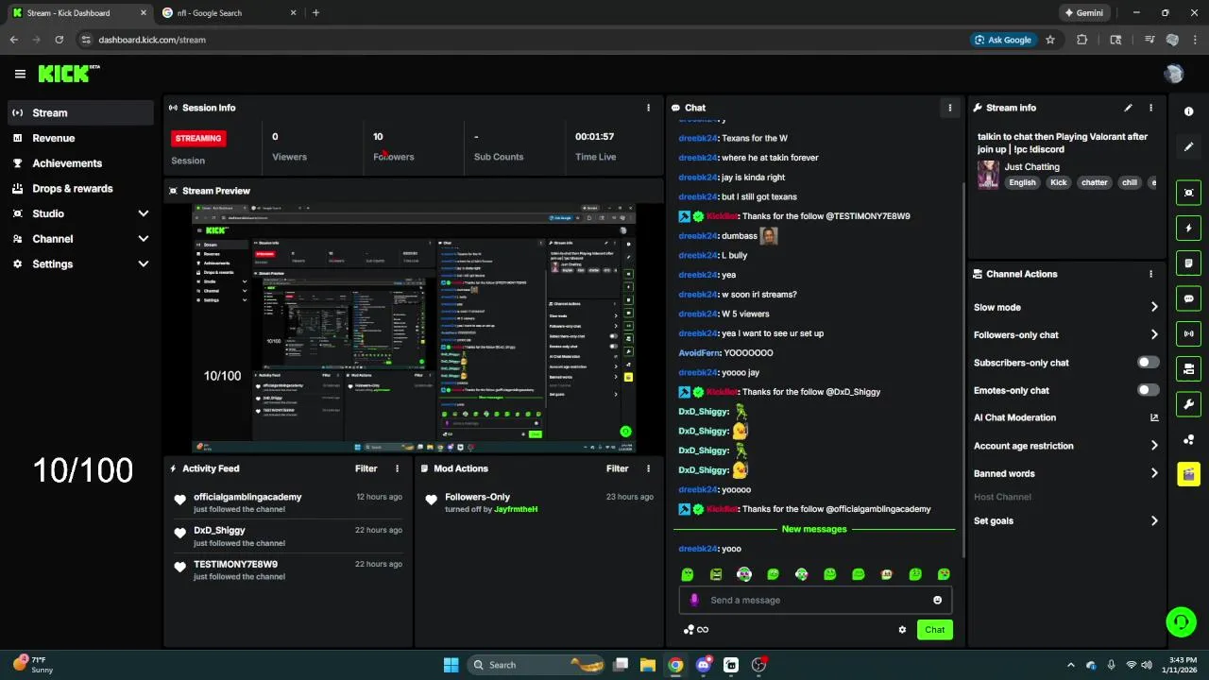Open Followers-only chat options

click(x=1066, y=334)
